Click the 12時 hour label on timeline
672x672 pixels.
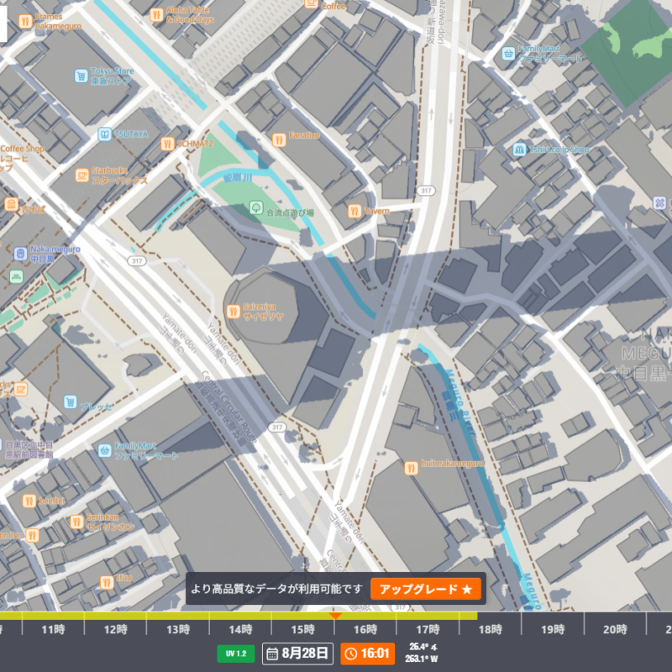(116, 629)
